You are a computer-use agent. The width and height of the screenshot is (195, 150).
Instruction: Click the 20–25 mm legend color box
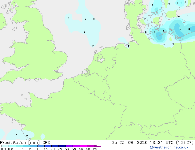coord(55,146)
